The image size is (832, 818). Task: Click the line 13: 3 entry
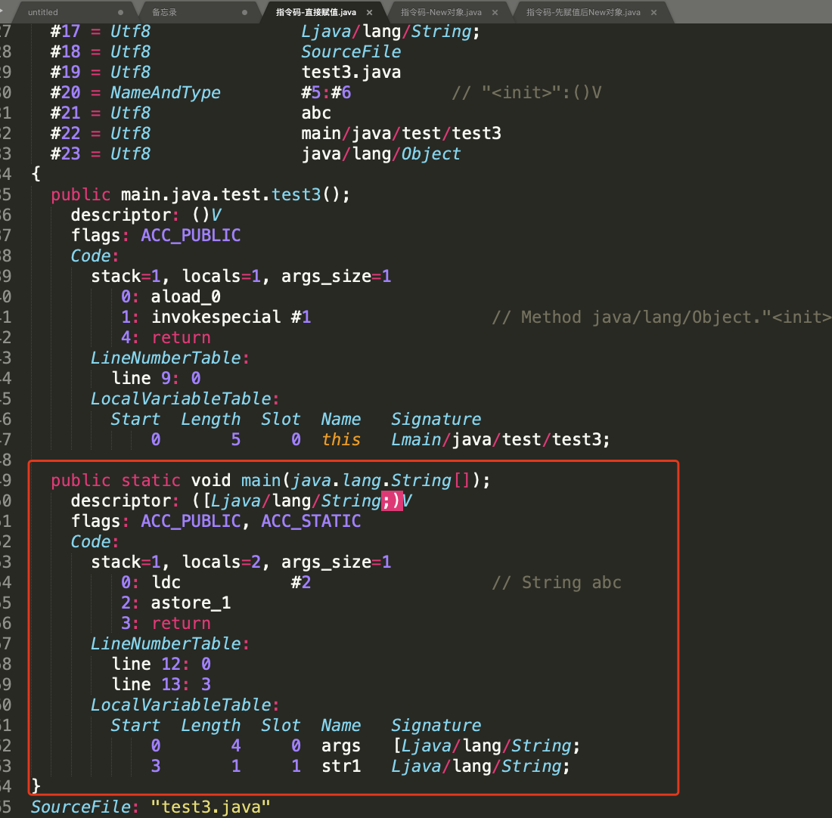(161, 684)
